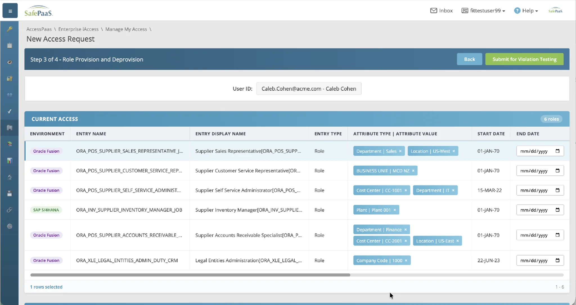Remove the Location US-East tag
The width and height of the screenshot is (576, 305).
pos(458,241)
